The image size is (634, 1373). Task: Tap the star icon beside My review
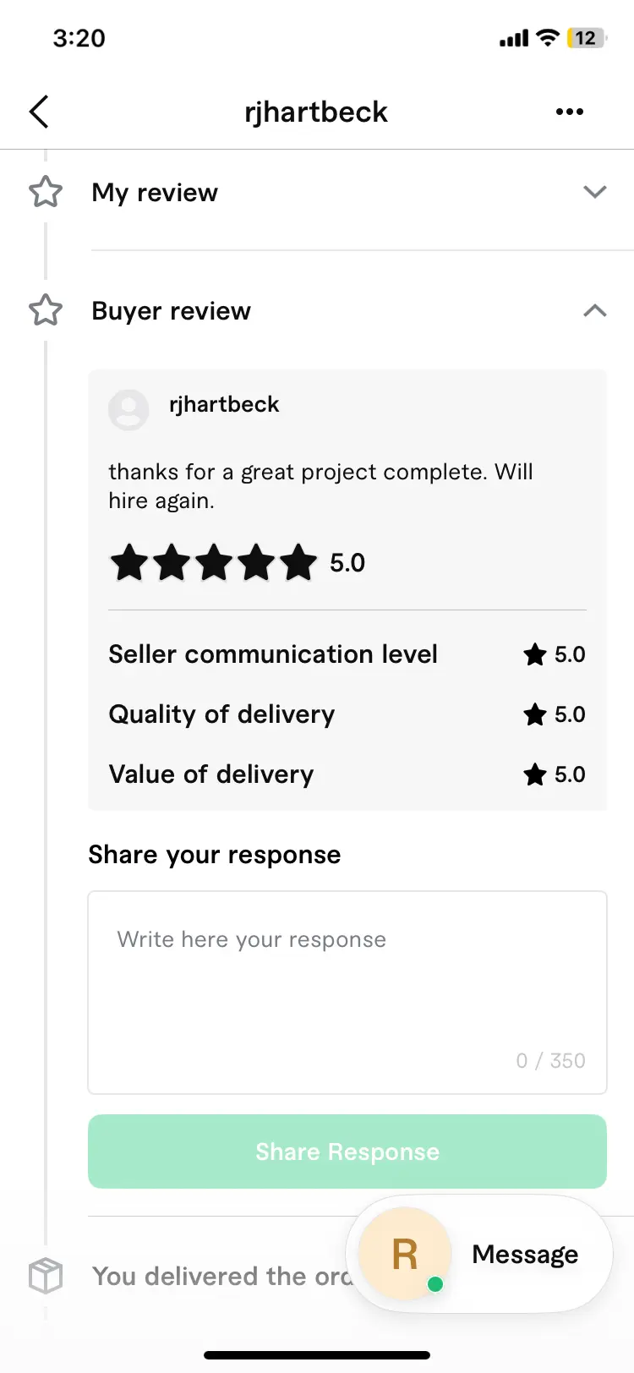pos(46,192)
